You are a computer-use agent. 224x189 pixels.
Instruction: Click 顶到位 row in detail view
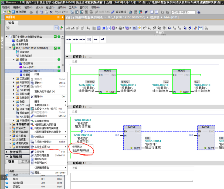(35, 187)
